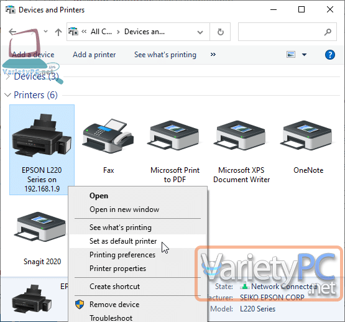Screen dimensions: 345x322
Task: Close the Devices and Printers window
Action: (330, 10)
